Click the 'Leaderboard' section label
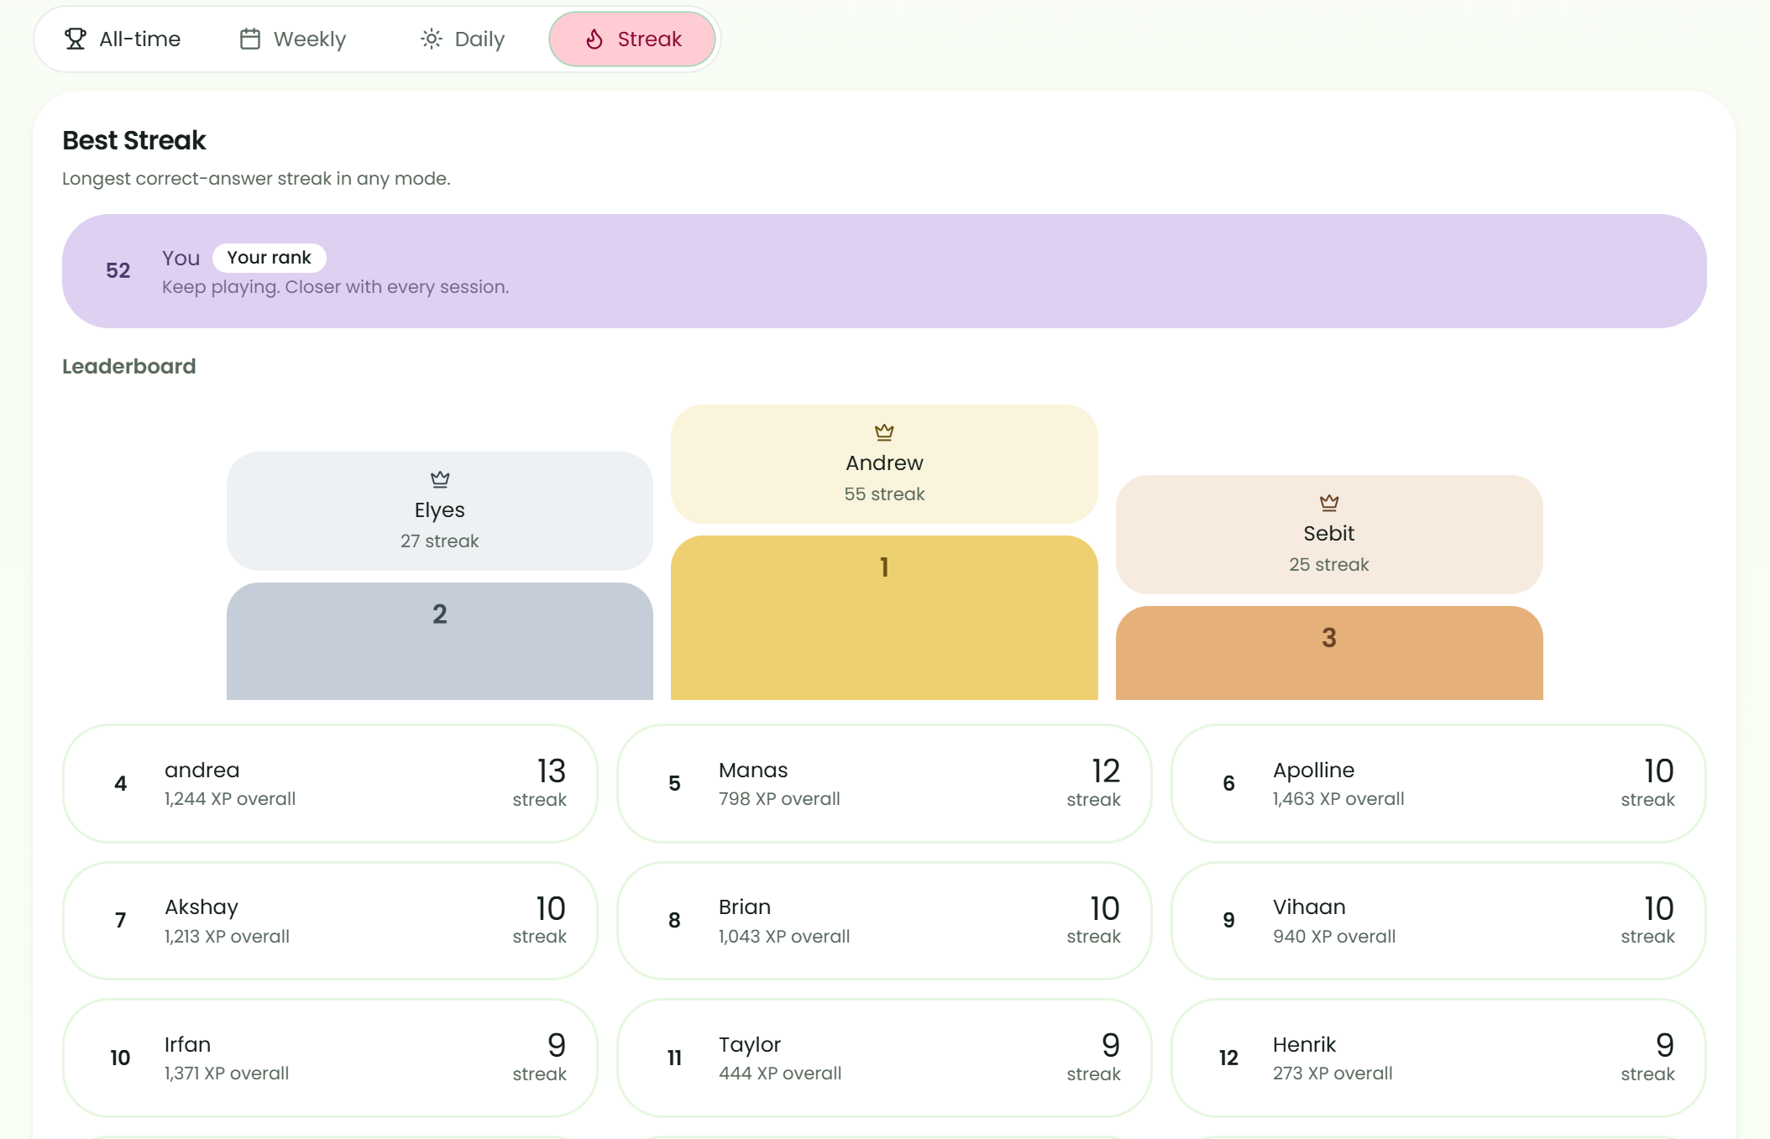This screenshot has height=1139, width=1770. click(x=129, y=367)
